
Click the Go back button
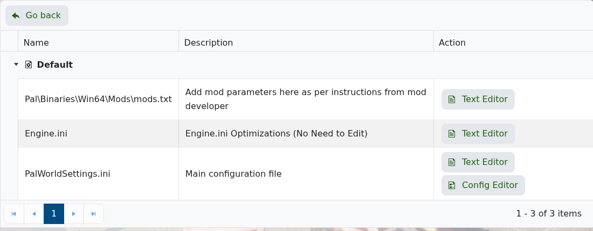[x=37, y=16]
